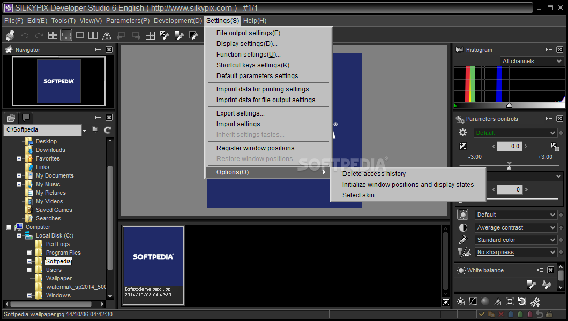Select the black level eyedropper tool
The height and width of the screenshot is (321, 568).
[194, 35]
